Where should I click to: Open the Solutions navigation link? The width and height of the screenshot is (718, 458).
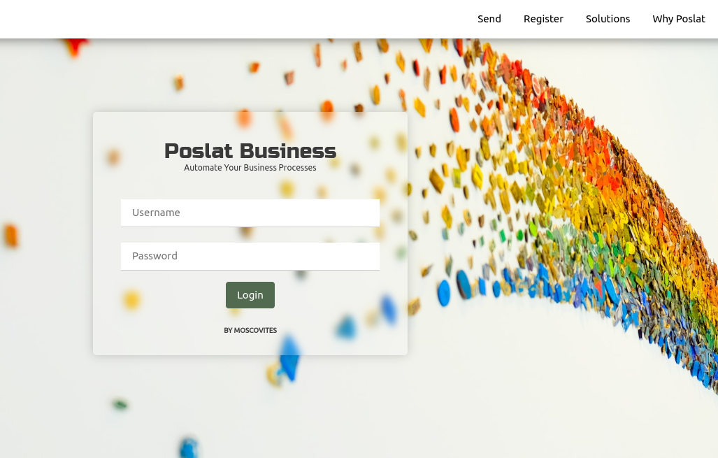[x=608, y=19]
